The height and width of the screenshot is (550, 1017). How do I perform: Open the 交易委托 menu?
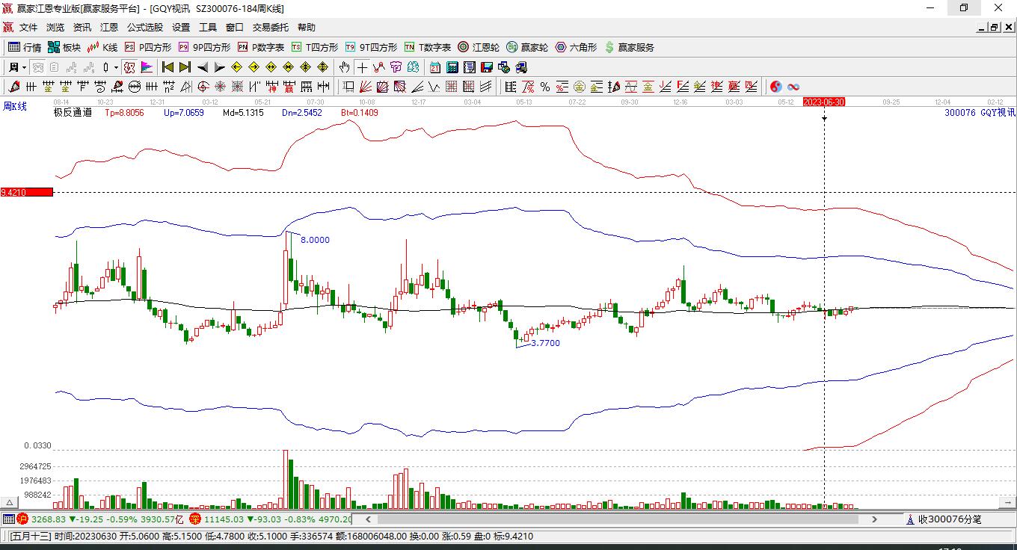click(x=270, y=28)
